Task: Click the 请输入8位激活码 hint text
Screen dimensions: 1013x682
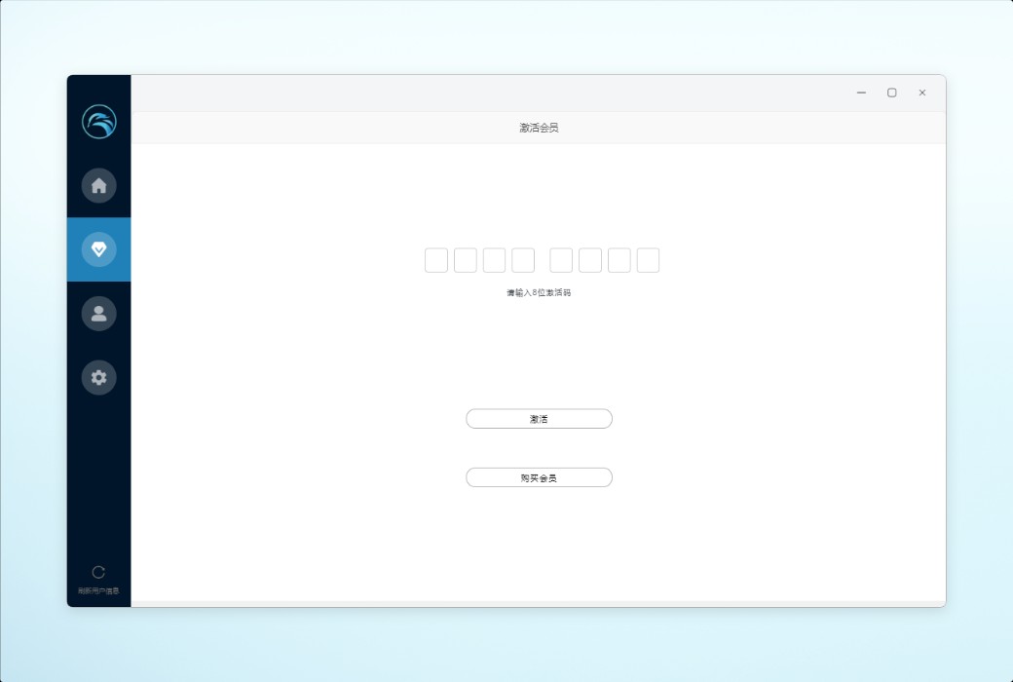Action: [539, 293]
